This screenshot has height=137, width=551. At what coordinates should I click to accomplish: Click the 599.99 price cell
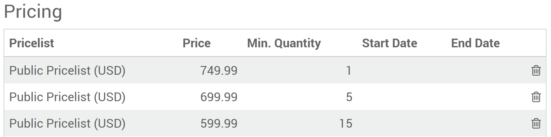click(x=219, y=123)
